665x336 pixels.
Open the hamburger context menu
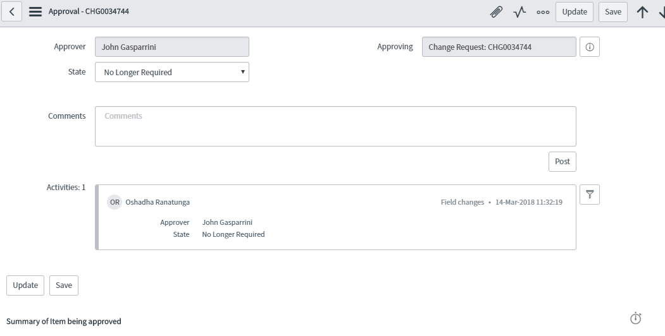[x=35, y=11]
